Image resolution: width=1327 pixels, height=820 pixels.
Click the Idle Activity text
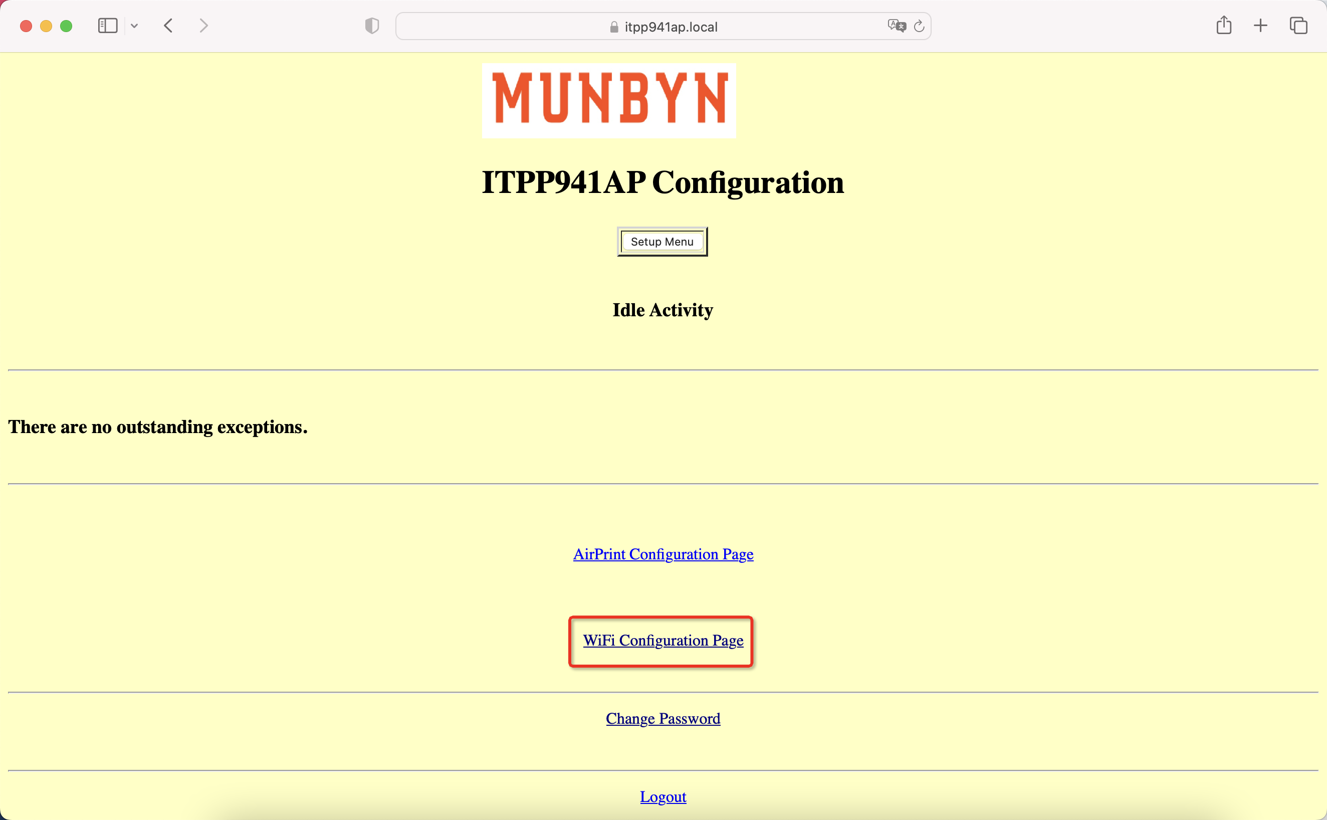[x=663, y=310]
